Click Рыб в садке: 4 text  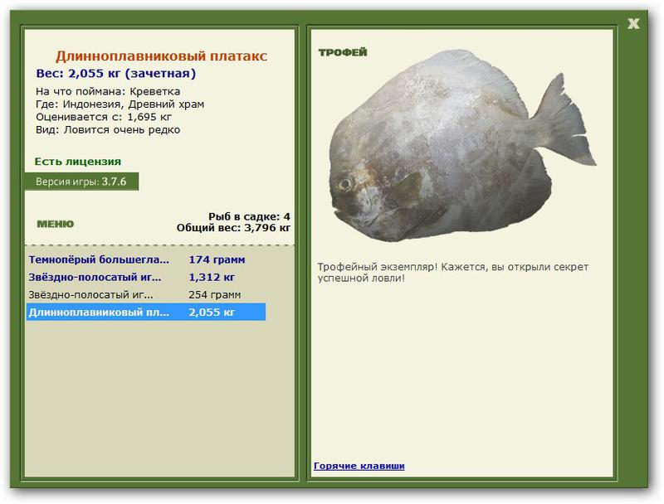(250, 216)
